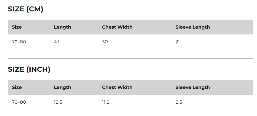Click Size column header in INCH table
257x116 pixels.
[17, 87]
